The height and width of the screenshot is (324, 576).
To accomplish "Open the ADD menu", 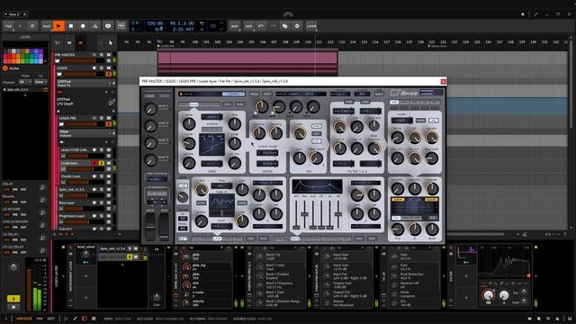I will [234, 26].
